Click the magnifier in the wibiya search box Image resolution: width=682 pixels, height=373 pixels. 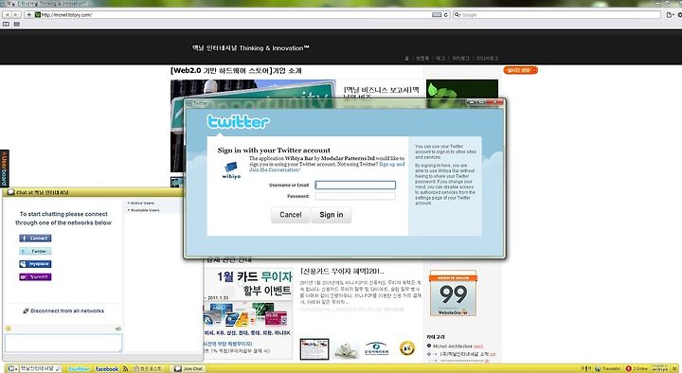click(58, 368)
